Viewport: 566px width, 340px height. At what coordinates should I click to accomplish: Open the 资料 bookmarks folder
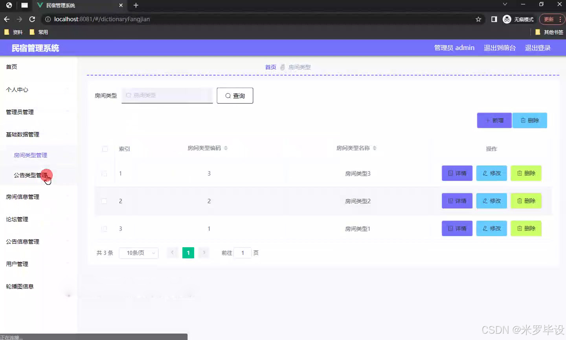point(14,32)
